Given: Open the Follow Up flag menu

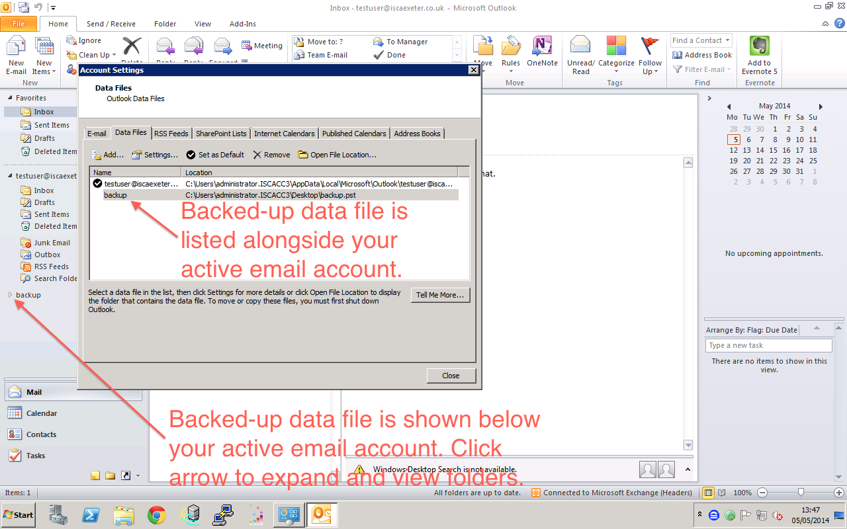Looking at the screenshot, I should [650, 56].
